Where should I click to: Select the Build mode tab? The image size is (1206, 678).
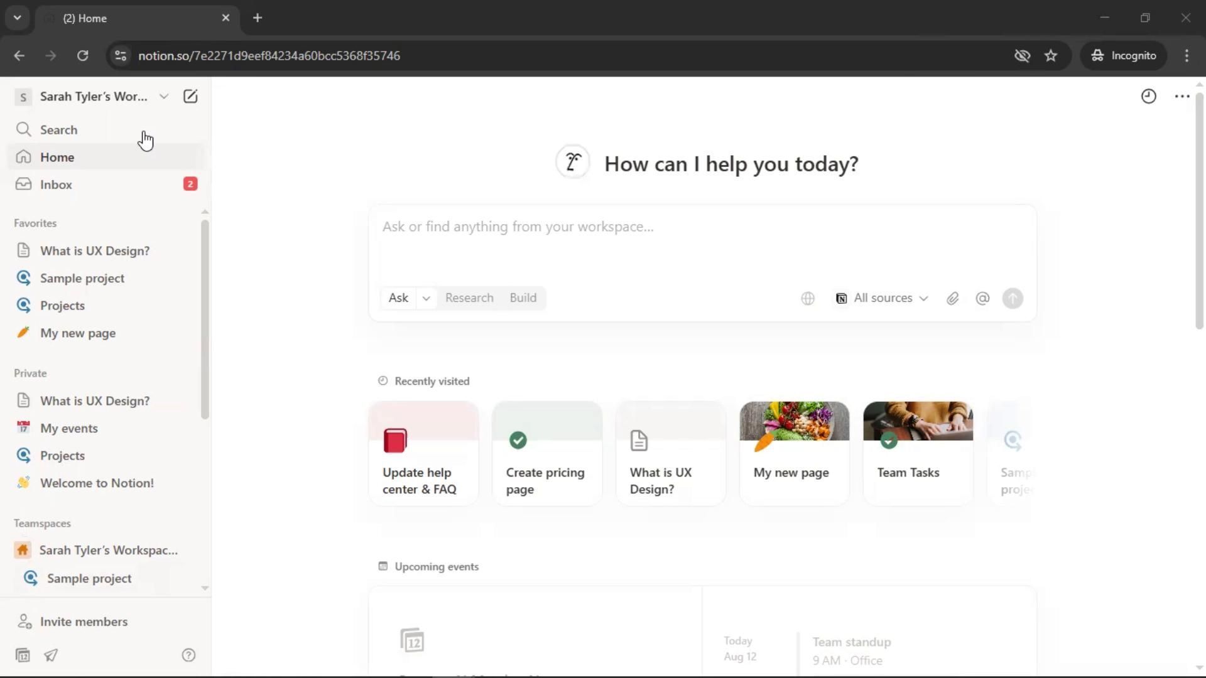coord(523,298)
